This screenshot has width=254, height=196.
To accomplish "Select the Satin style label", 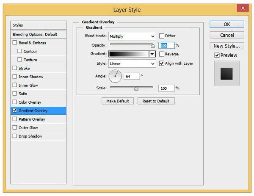I will click(x=23, y=94).
